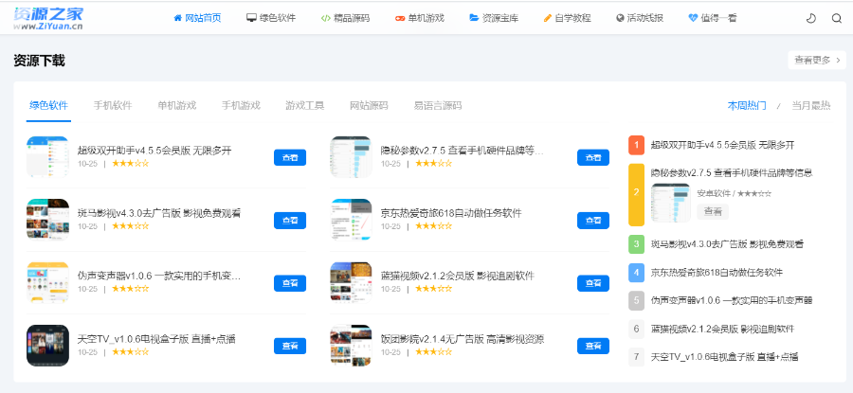Open rank 7 天空TV in hot list
Viewport: 853px width, 393px height.
click(x=724, y=357)
